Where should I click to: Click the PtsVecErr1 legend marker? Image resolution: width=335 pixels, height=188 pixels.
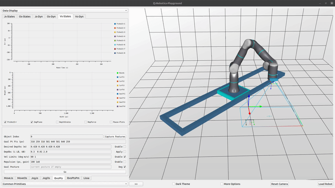115,24
